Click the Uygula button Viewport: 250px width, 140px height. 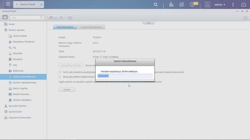(67, 89)
